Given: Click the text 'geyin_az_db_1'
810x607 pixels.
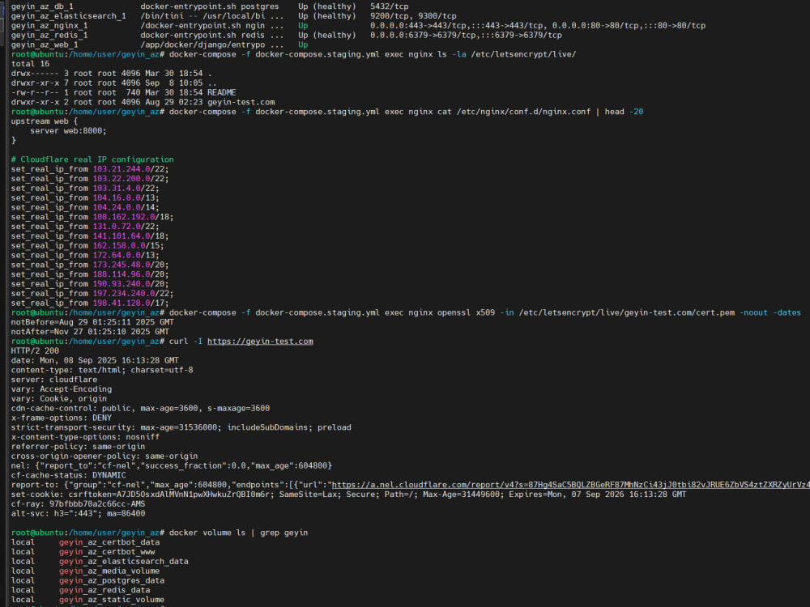Looking at the screenshot, I should [x=42, y=6].
